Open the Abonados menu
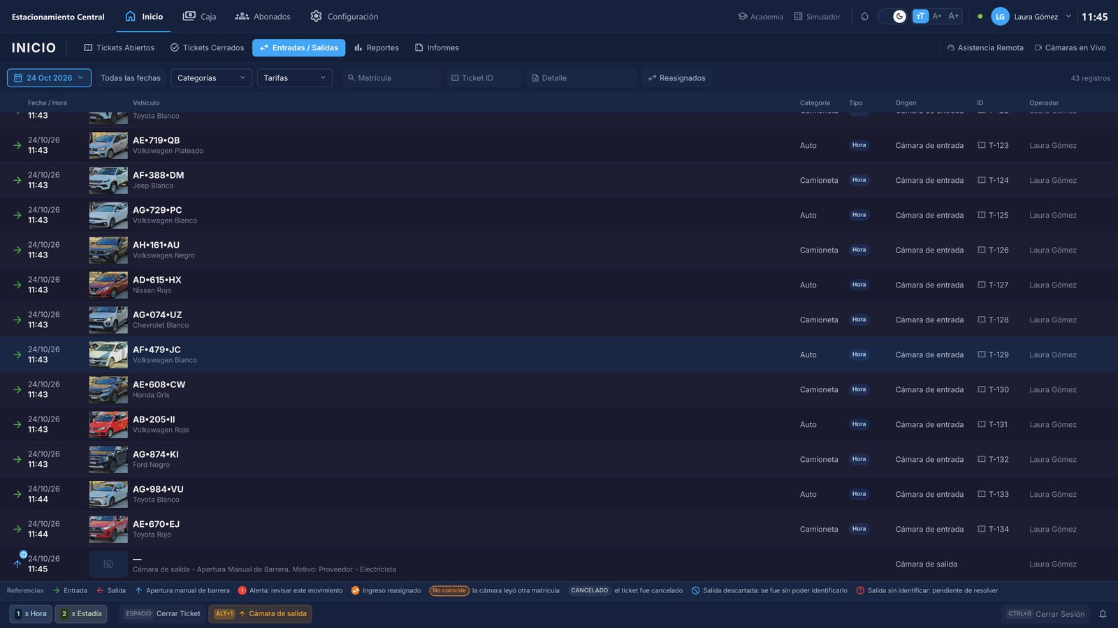Viewport: 1118px width, 628px height. click(263, 16)
